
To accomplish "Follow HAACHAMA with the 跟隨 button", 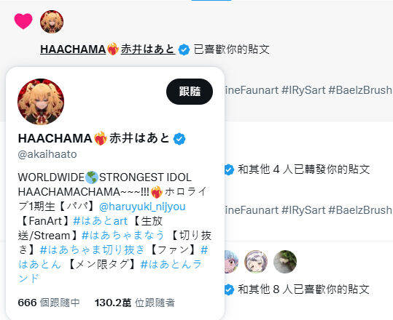I will pyautogui.click(x=190, y=92).
